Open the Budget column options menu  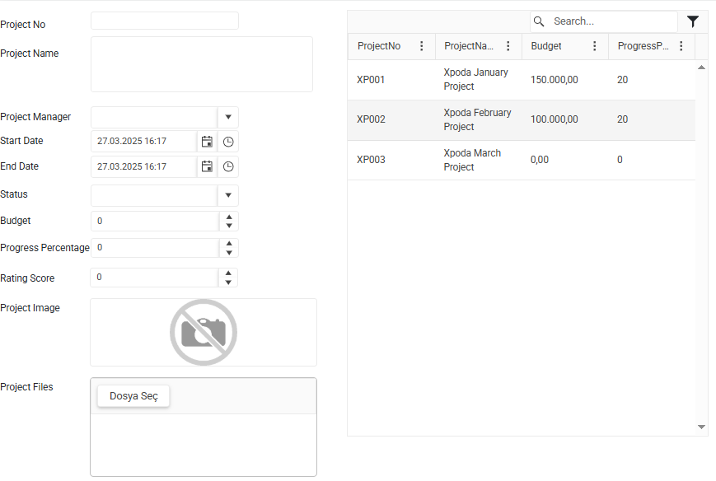pos(595,45)
